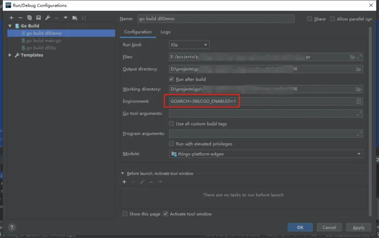Check Show this page option

point(125,214)
